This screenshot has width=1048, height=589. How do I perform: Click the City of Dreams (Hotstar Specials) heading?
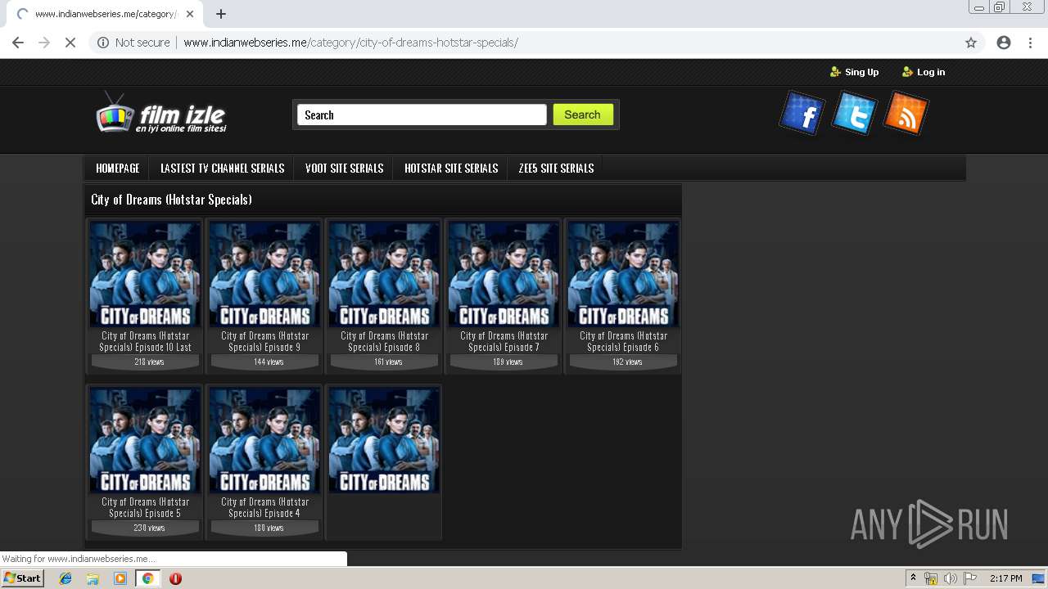(x=171, y=200)
